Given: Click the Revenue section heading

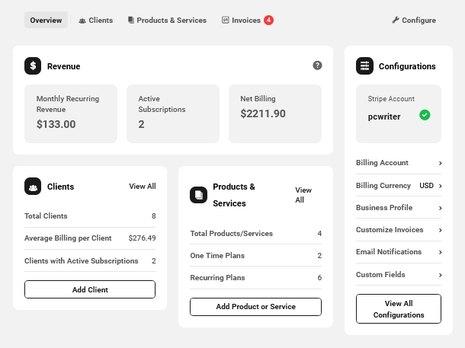Looking at the screenshot, I should point(64,66).
